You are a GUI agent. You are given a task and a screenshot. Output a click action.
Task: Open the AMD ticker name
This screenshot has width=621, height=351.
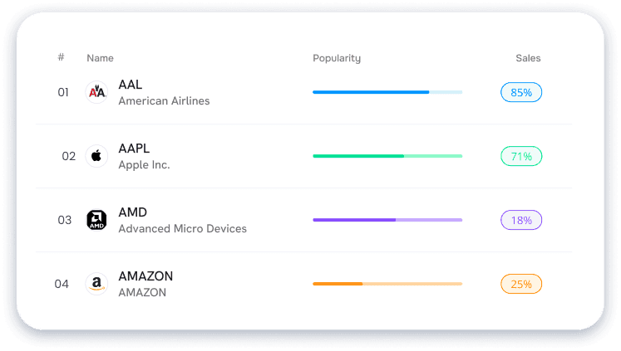(133, 212)
